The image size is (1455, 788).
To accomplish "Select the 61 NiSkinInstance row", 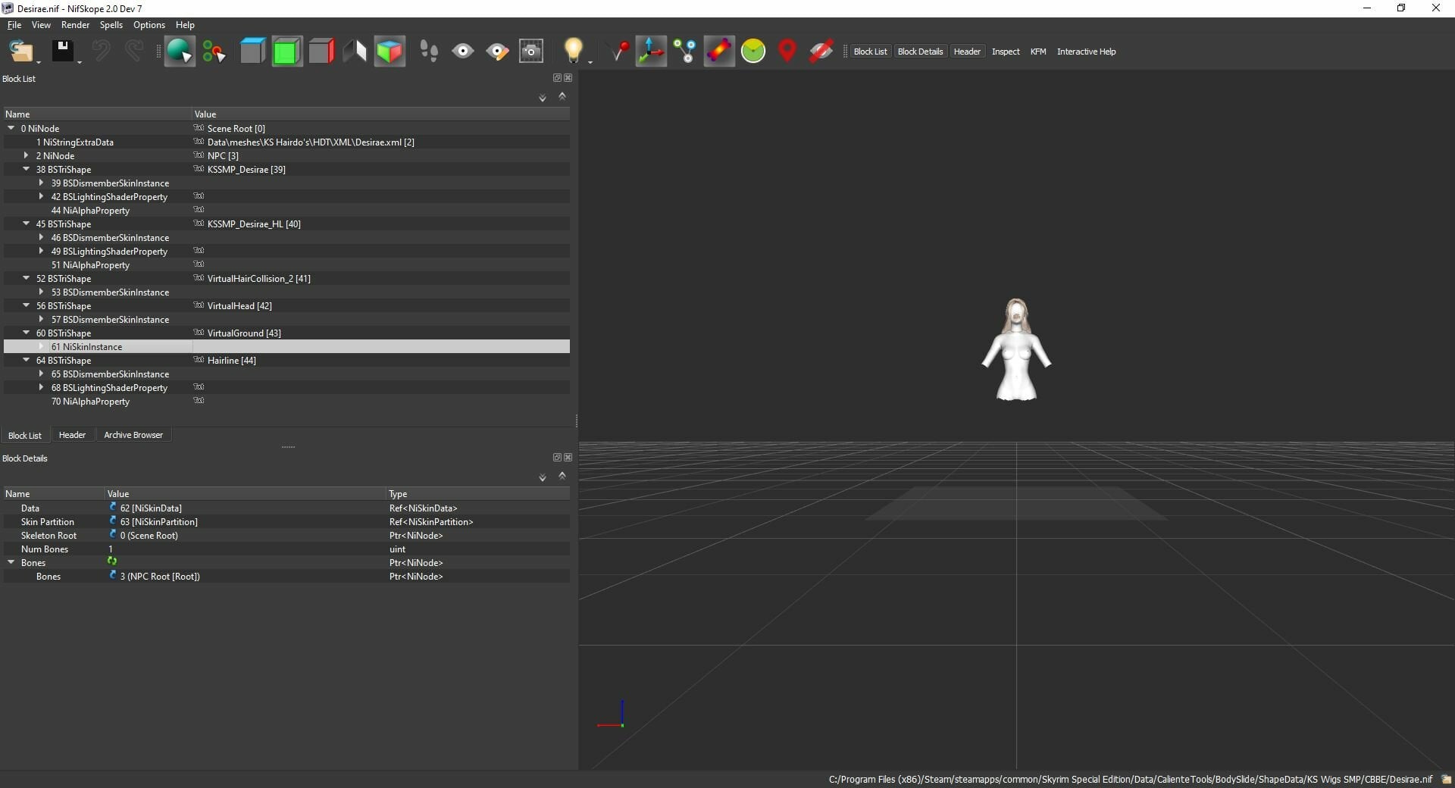I will coord(286,346).
